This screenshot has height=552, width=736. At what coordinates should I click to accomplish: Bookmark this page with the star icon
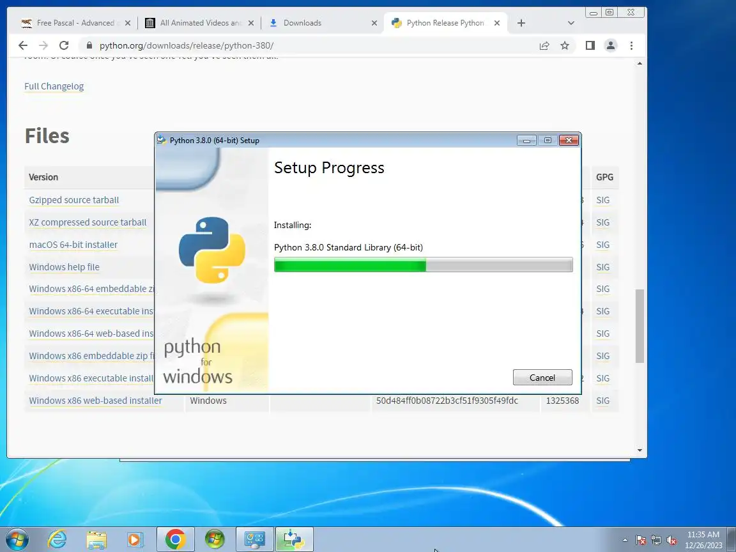point(565,45)
